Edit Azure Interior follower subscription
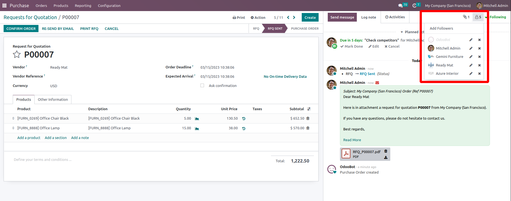The width and height of the screenshot is (511, 201). coord(471,74)
